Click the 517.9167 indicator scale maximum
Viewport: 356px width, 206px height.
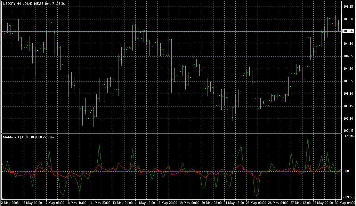click(x=349, y=136)
